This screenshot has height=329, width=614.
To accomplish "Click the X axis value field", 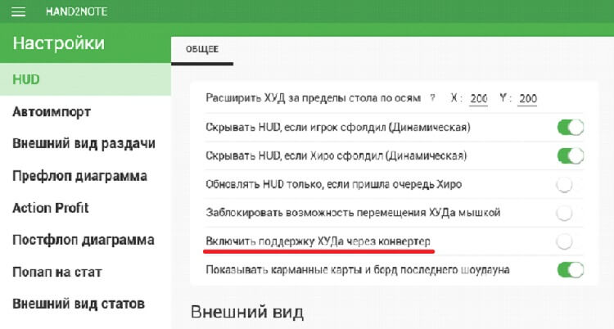I will point(479,99).
